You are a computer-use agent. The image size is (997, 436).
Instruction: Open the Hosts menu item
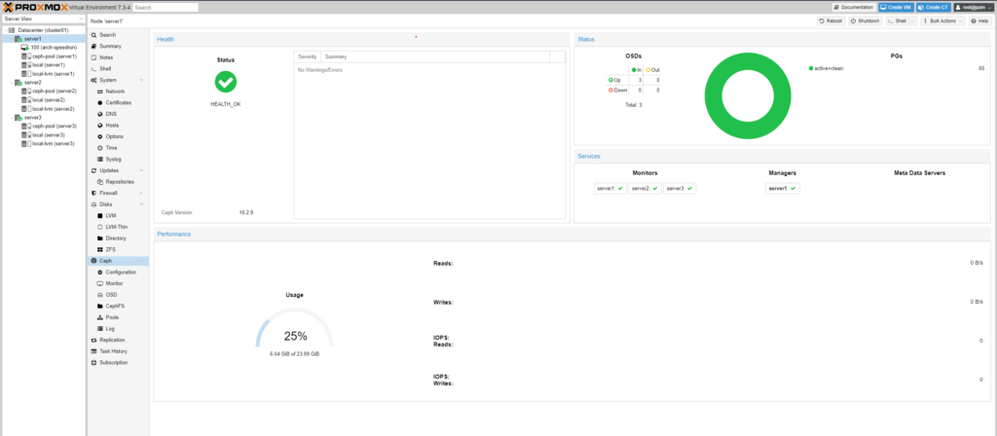point(118,126)
